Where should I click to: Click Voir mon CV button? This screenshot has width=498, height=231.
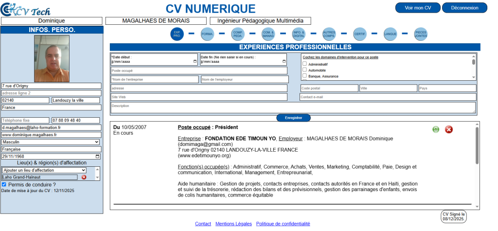point(418,8)
